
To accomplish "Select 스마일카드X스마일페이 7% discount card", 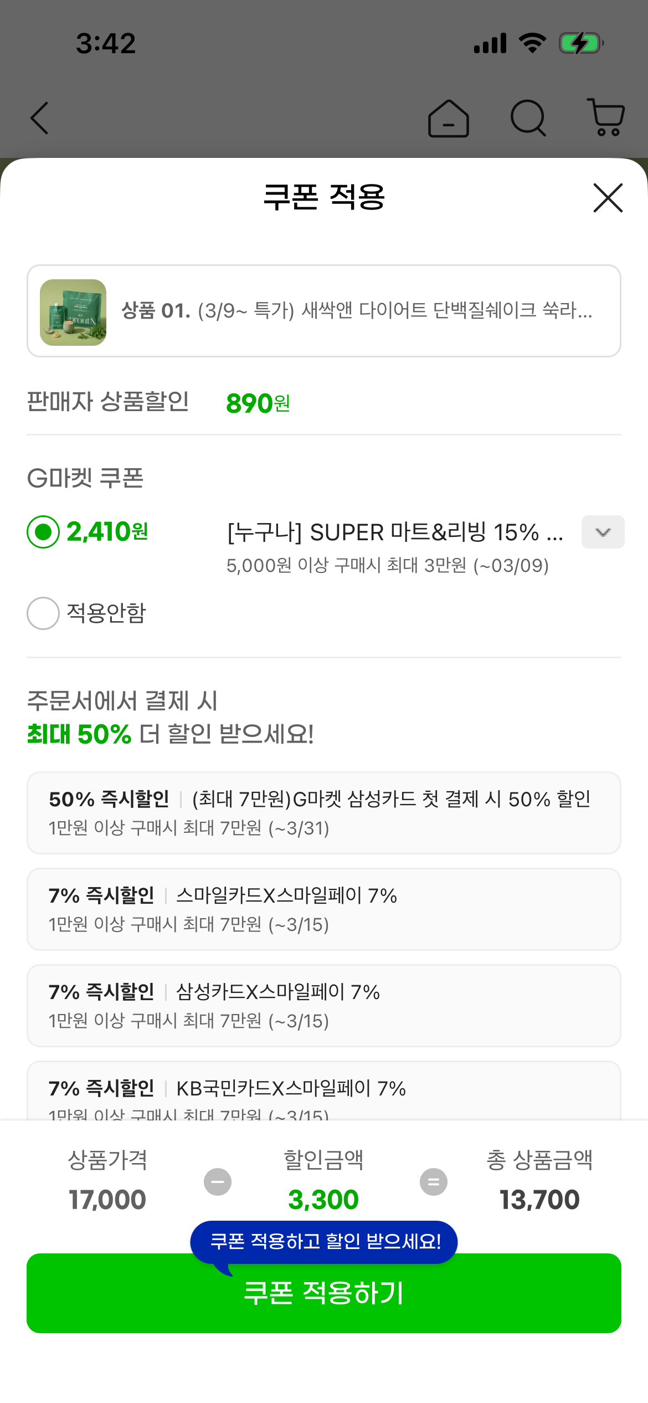I will (x=324, y=909).
